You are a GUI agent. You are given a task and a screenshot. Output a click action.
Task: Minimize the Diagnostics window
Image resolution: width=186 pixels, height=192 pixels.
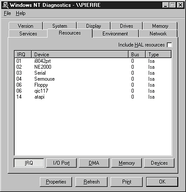(165, 5)
